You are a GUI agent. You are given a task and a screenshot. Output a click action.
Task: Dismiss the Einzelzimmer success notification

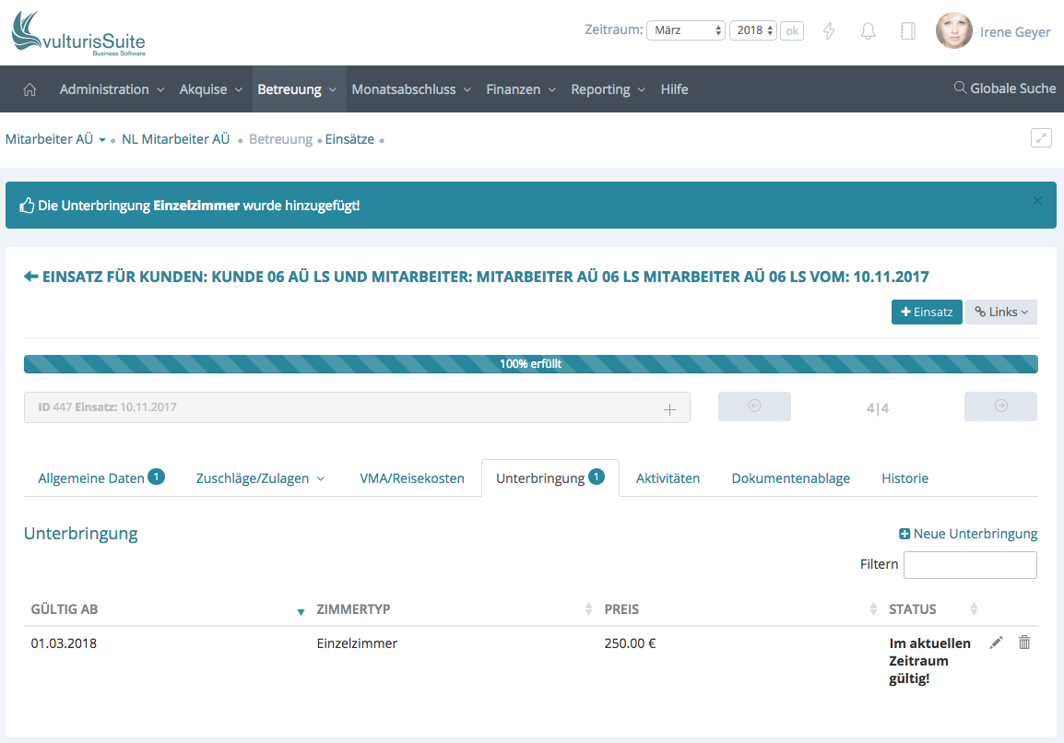1037,200
